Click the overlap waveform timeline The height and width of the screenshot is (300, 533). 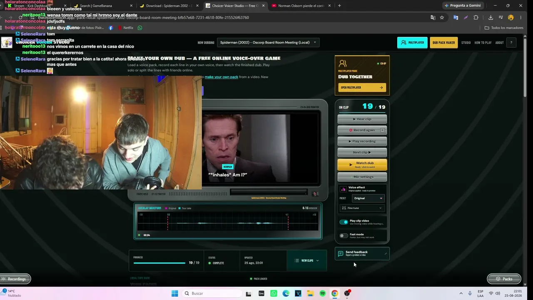[x=228, y=221]
